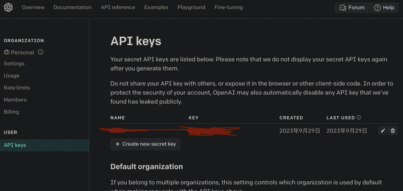View the Usage page in sidebar
This screenshot has height=191, width=403.
pos(12,76)
